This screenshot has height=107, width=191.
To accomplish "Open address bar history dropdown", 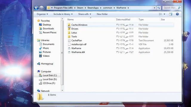I will [154, 8].
